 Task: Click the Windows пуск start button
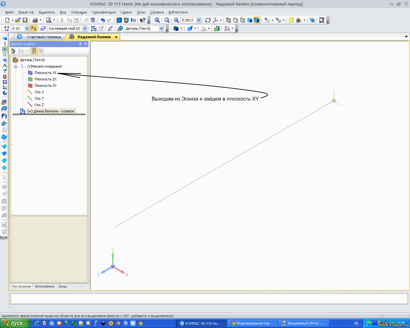pyautogui.click(x=15, y=323)
